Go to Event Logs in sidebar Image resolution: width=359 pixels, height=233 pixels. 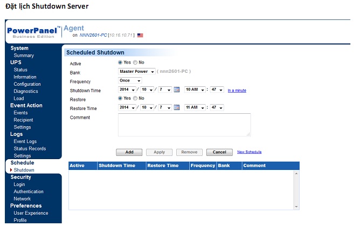pyautogui.click(x=25, y=141)
